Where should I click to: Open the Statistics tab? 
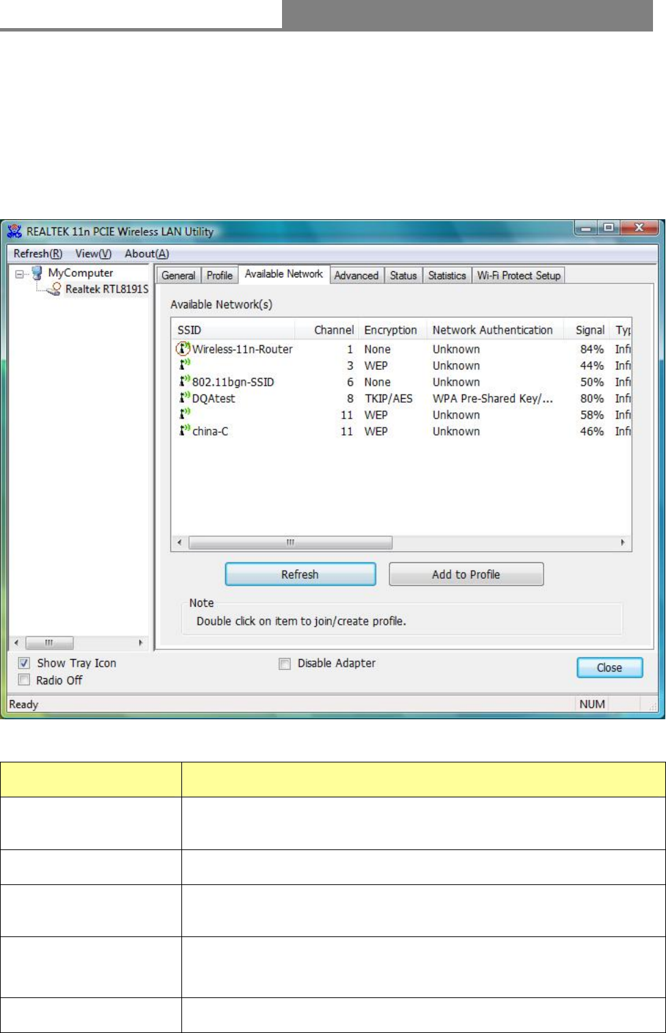coord(447,275)
